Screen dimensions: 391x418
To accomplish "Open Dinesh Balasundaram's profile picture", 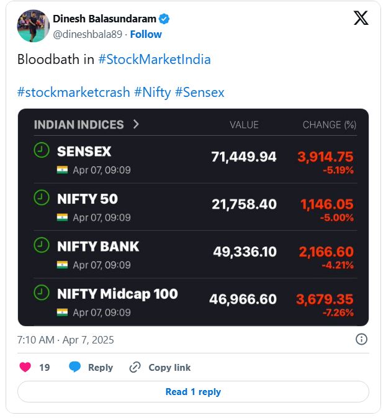I will (x=34, y=26).
